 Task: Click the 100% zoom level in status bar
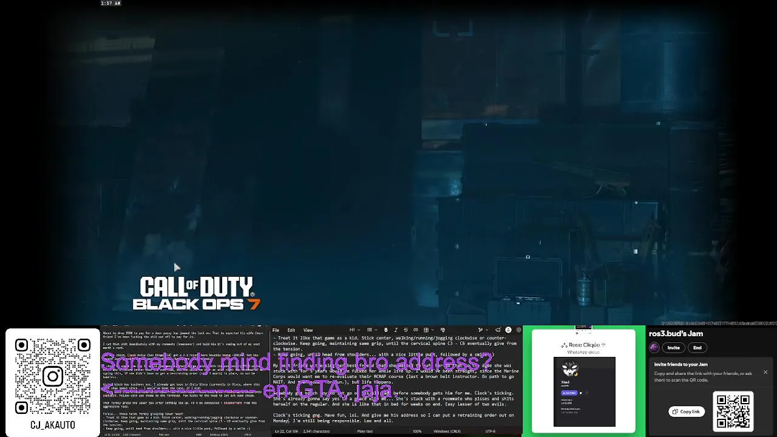tap(417, 432)
